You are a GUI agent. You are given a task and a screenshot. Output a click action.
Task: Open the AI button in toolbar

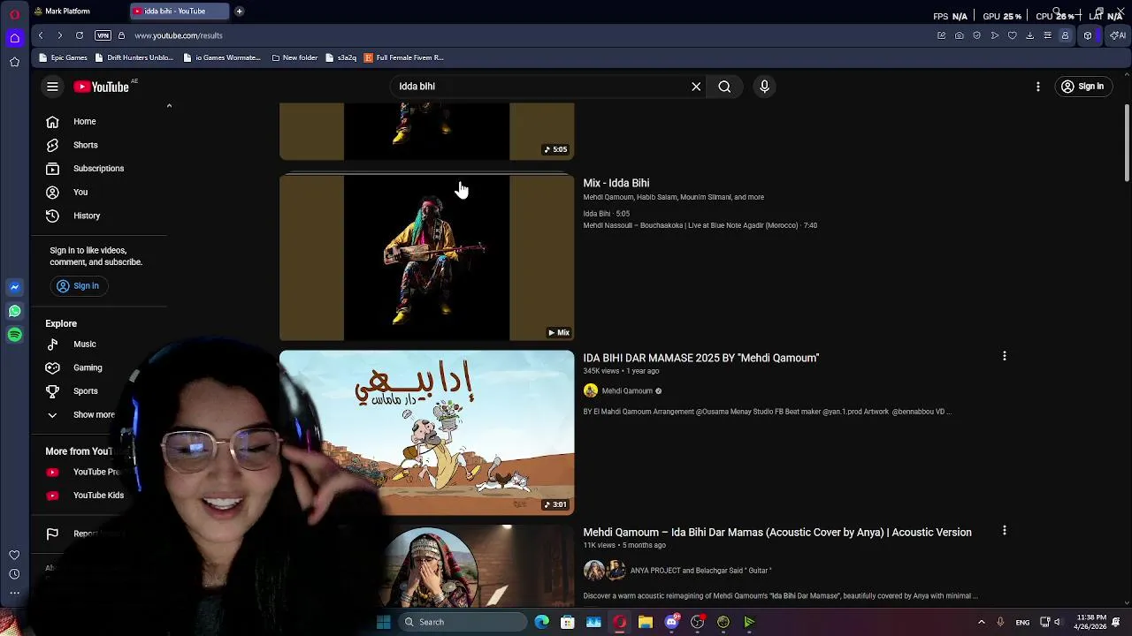pyautogui.click(x=1118, y=35)
